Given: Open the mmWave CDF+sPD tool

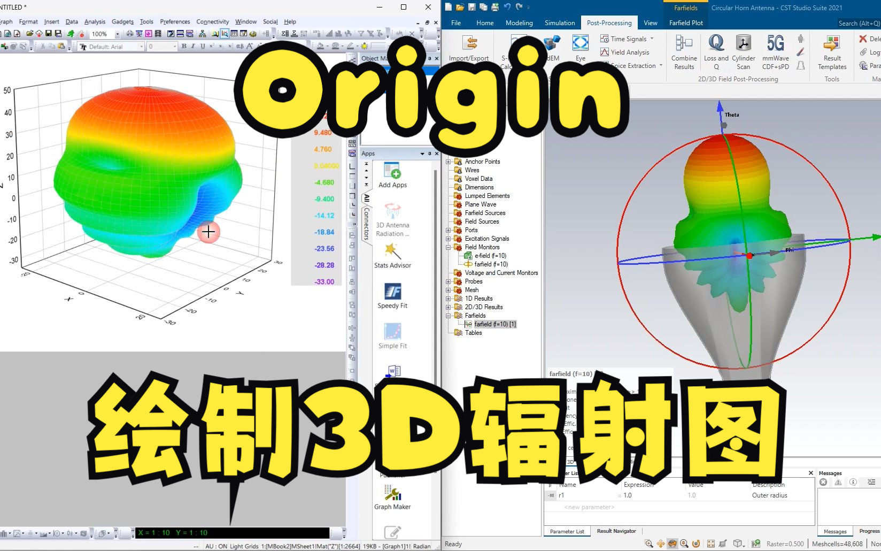Looking at the screenshot, I should coord(776,52).
